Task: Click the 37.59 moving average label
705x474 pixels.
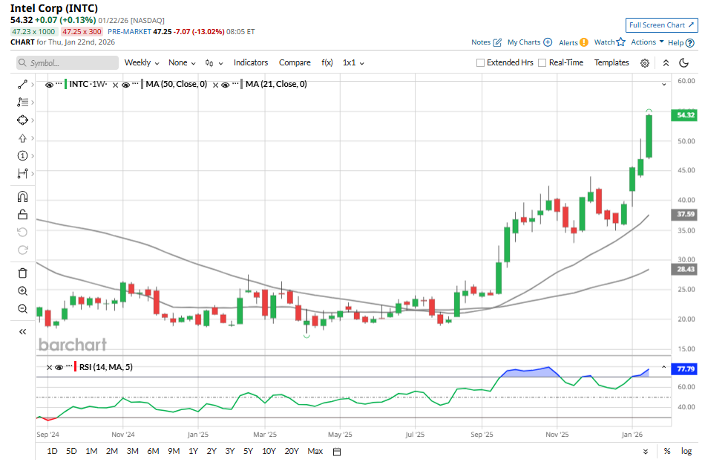Action: click(684, 214)
